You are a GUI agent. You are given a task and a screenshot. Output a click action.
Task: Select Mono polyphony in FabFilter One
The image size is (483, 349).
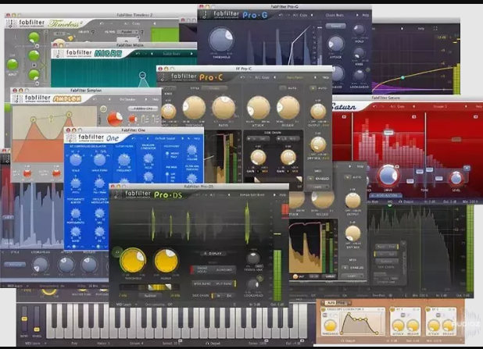(174, 153)
